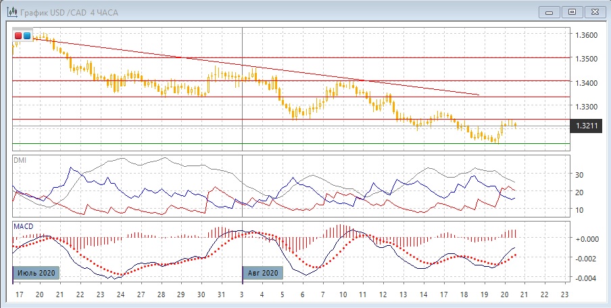Click the 30 level on DMI scale

point(579,175)
